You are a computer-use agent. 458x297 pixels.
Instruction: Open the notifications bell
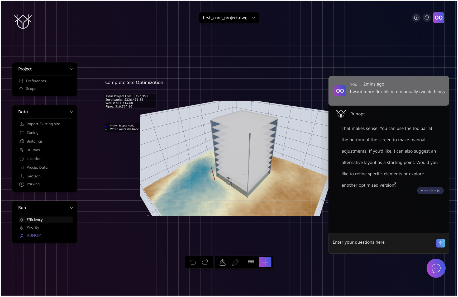(x=427, y=18)
